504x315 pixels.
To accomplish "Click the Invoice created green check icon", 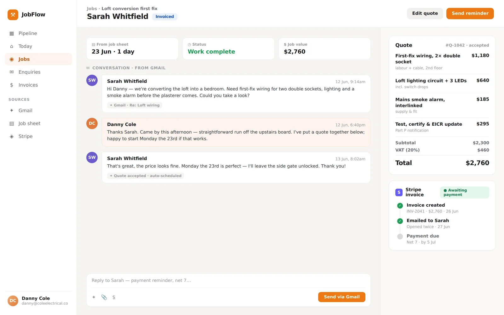I will coord(400,206).
